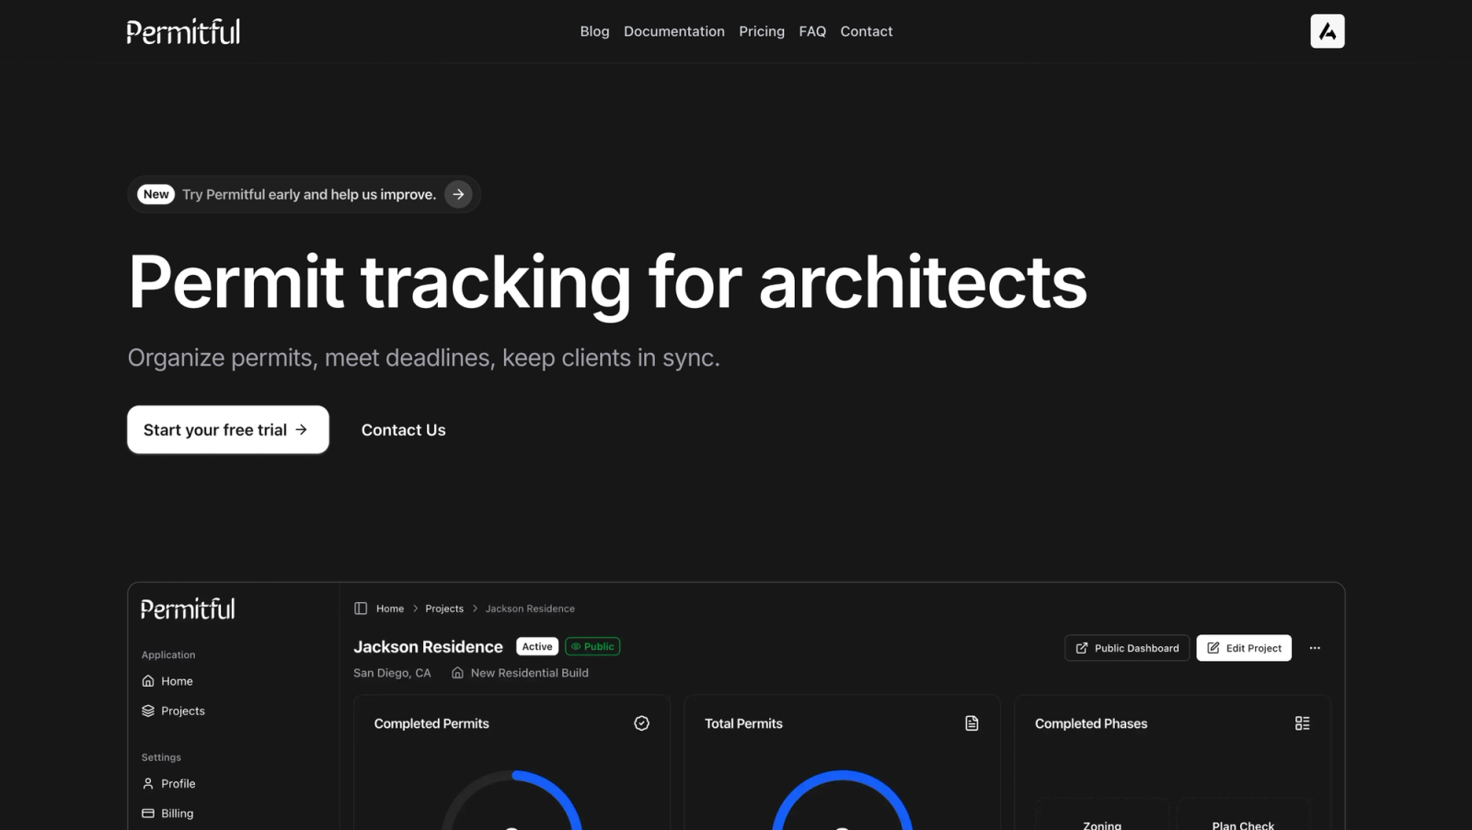Click Start your free trial button
This screenshot has height=830, width=1472.
pyautogui.click(x=228, y=429)
